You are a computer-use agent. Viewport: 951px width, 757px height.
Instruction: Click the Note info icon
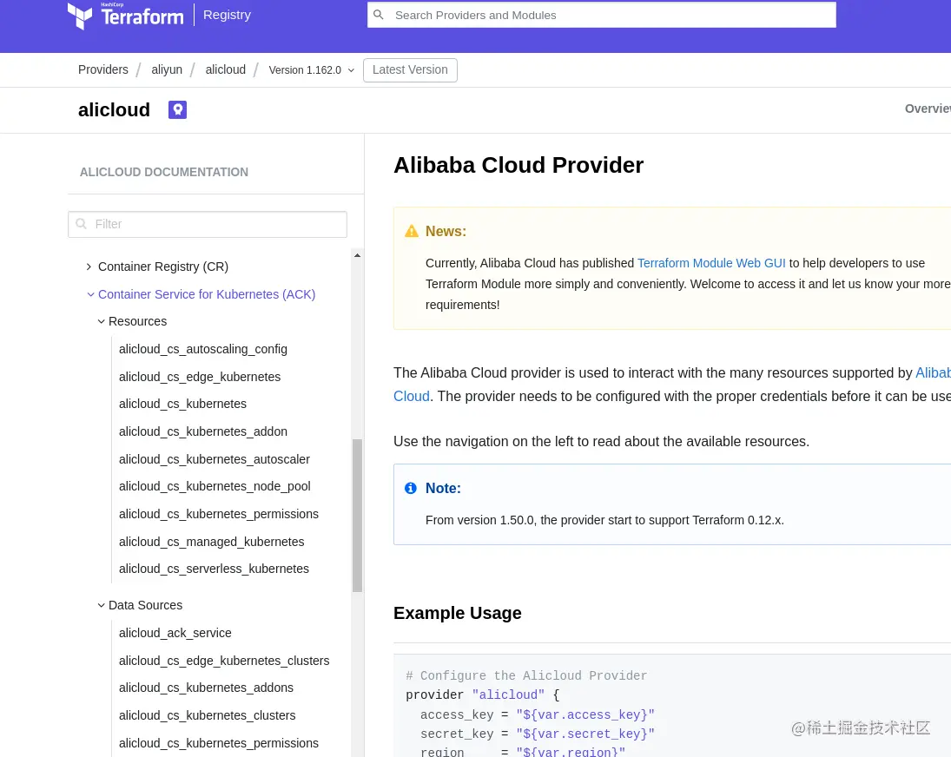tap(411, 488)
